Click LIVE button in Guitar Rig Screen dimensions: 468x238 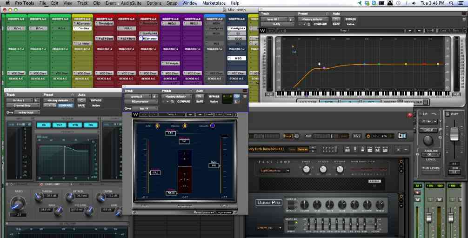pyautogui.click(x=357, y=136)
